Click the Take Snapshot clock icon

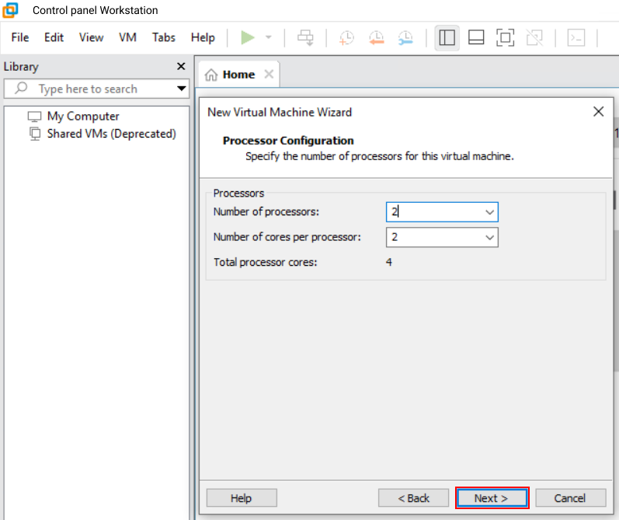pos(346,37)
